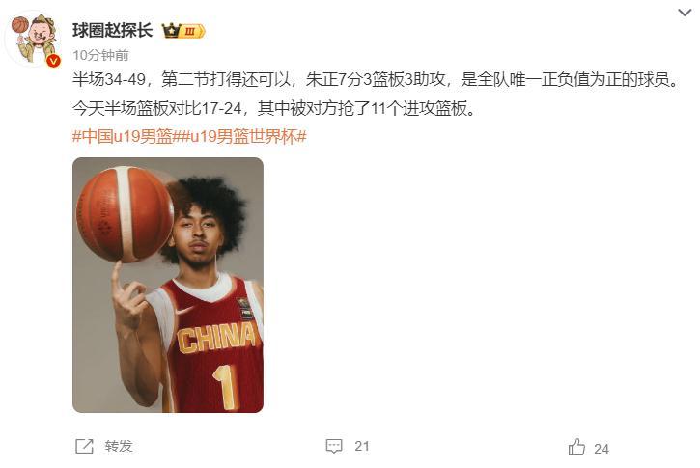This screenshot has width=700, height=468.
Task: Open the #u19男篮世界杯# hashtag
Action: [243, 136]
